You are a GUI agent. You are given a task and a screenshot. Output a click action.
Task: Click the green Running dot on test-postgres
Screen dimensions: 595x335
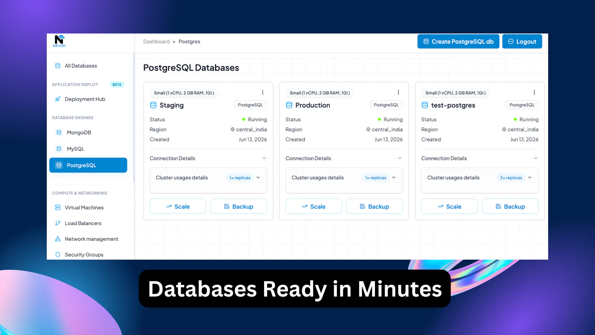515,119
